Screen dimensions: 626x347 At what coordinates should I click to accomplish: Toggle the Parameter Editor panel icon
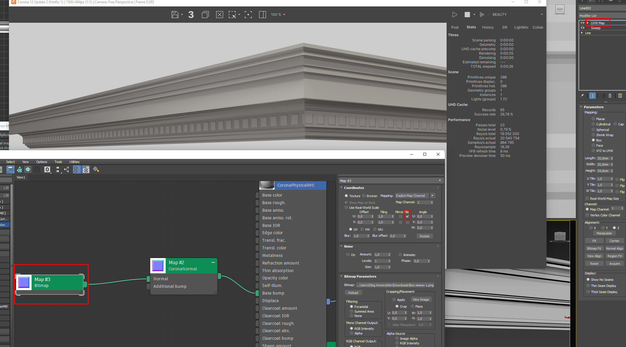click(x=86, y=169)
